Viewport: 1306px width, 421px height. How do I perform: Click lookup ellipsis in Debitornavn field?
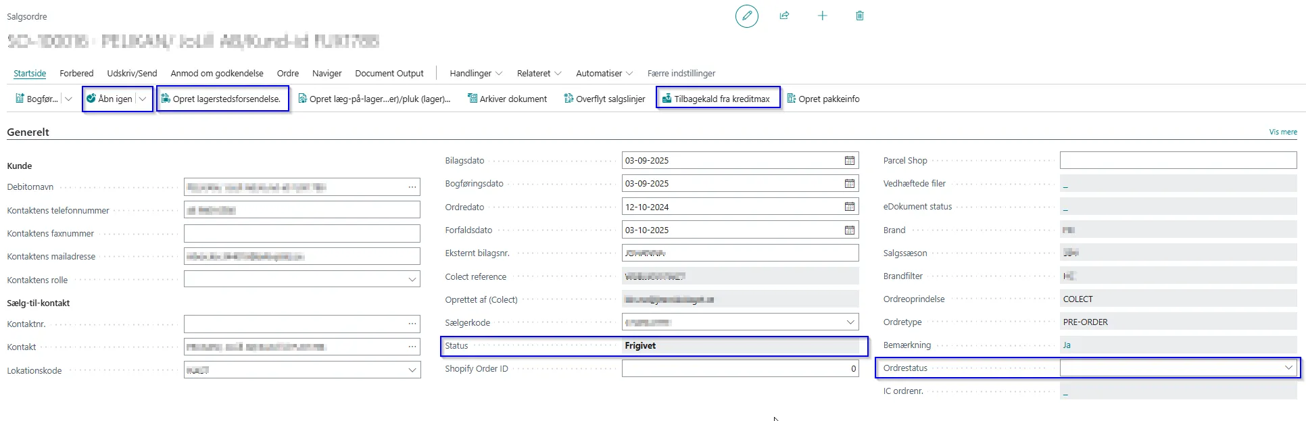(412, 187)
